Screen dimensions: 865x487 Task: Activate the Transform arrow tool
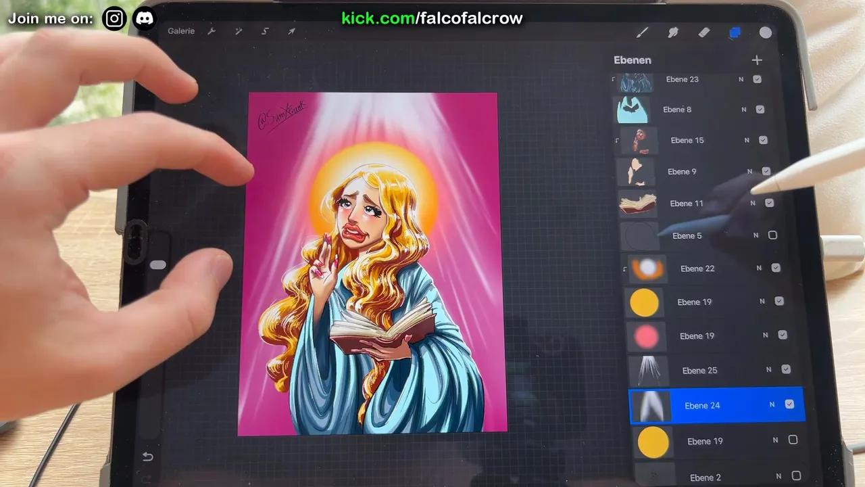point(291,31)
